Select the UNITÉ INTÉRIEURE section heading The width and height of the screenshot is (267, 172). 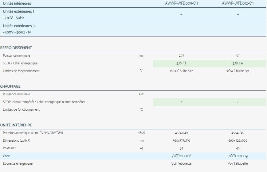[x=16, y=125]
